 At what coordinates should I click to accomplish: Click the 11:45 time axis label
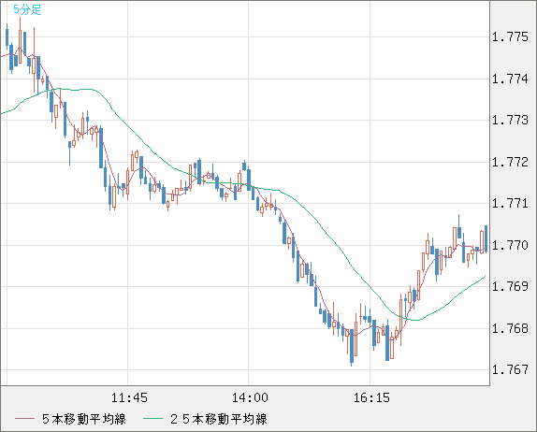(x=129, y=397)
